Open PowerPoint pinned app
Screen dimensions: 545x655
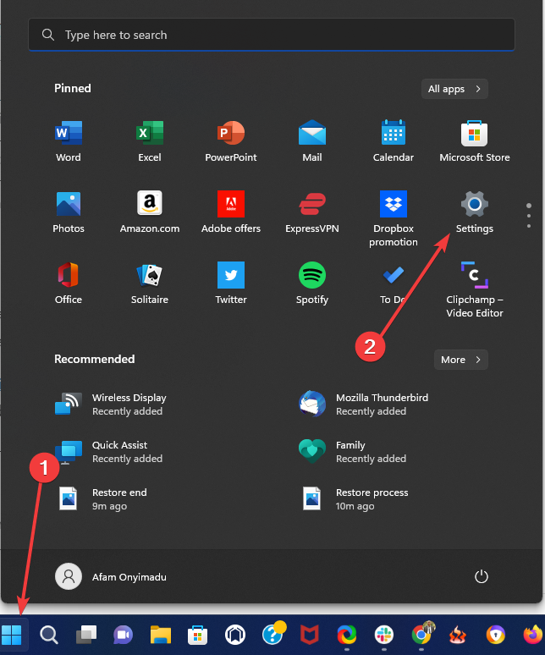[x=230, y=141]
